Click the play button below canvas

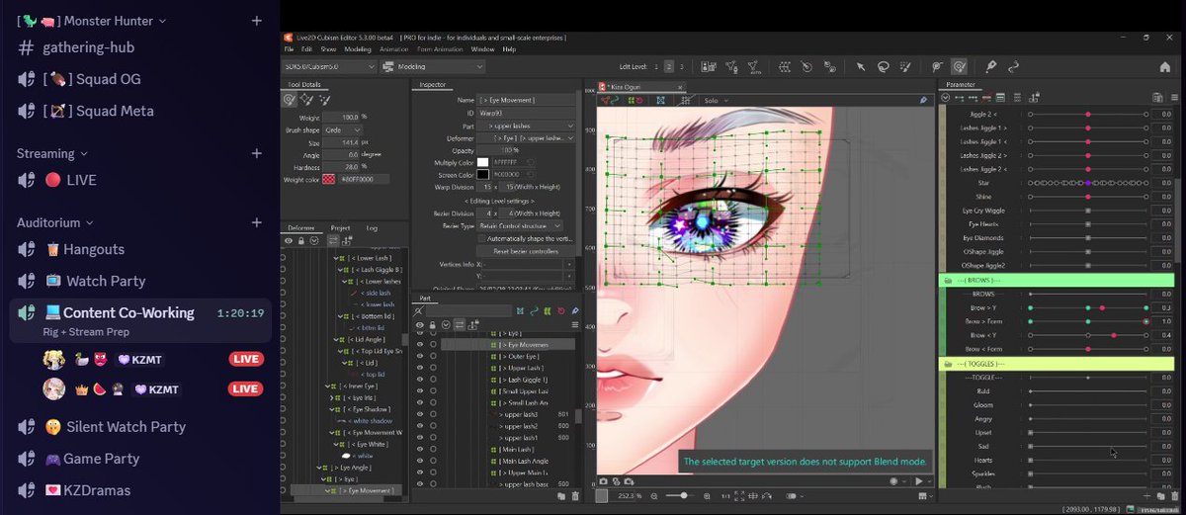[x=918, y=481]
